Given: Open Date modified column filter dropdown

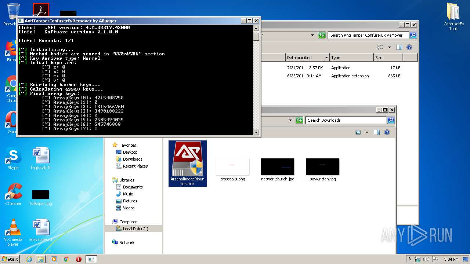Looking at the screenshot, I should click(326, 58).
